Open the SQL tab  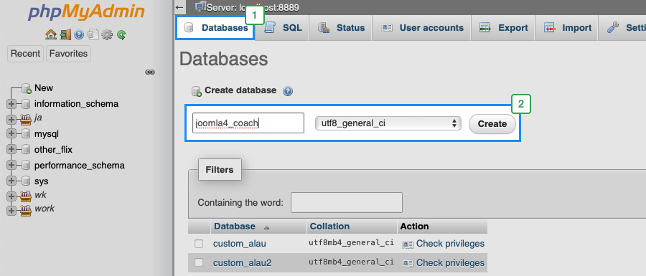pyautogui.click(x=283, y=28)
